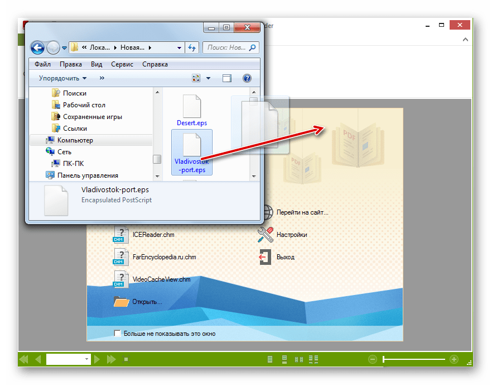Click the fit-to-window icon in reader toolbar
Image resolution: width=492 pixels, height=385 pixels.
(x=126, y=359)
